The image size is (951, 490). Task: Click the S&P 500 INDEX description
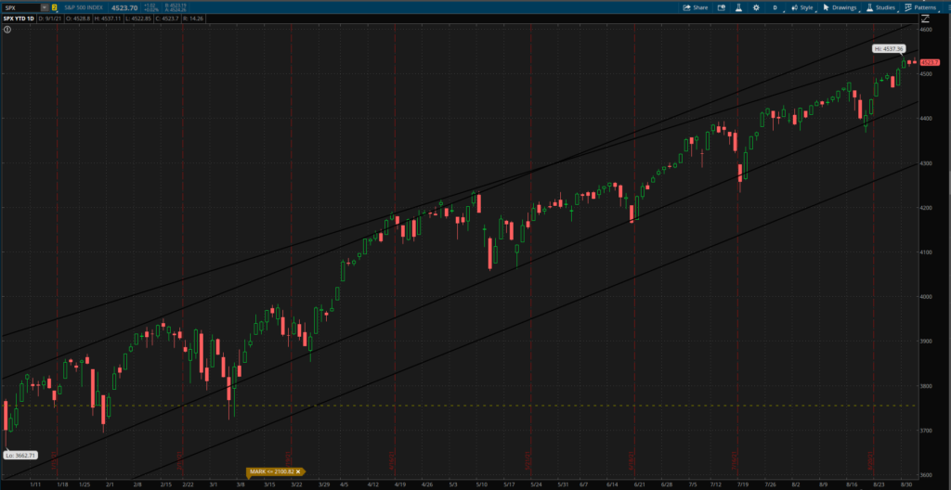tap(84, 7)
